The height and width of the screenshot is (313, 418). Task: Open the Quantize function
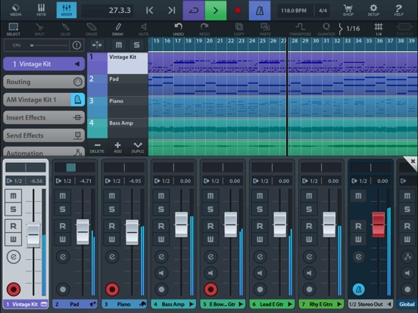point(326,29)
